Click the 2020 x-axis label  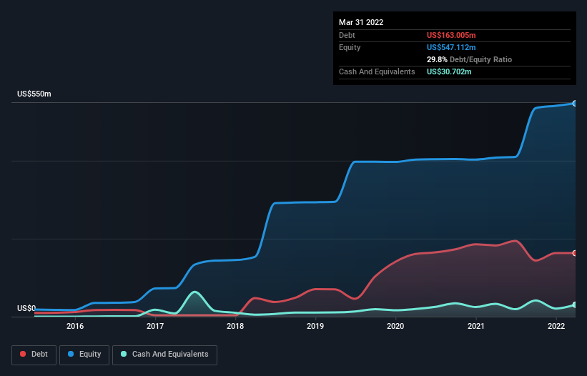(x=395, y=326)
